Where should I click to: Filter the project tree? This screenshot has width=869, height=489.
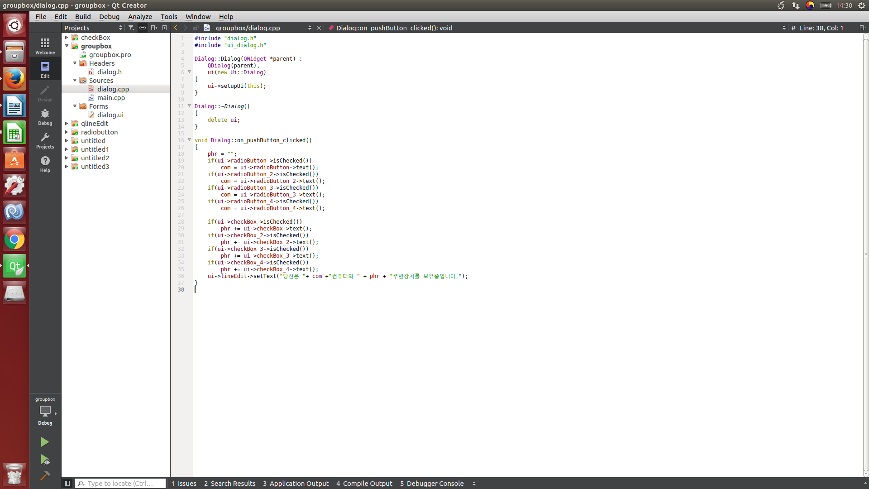(131, 28)
